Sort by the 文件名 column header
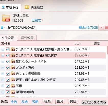Viewport: 108px width, 106px height. pyautogui.click(x=36, y=43)
